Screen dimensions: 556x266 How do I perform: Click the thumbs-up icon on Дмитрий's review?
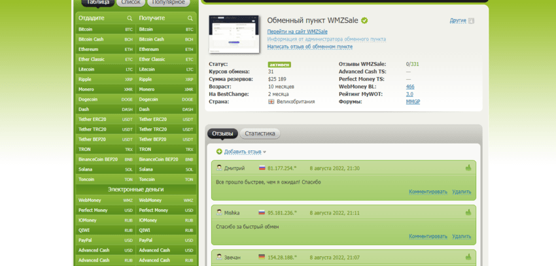(468, 168)
